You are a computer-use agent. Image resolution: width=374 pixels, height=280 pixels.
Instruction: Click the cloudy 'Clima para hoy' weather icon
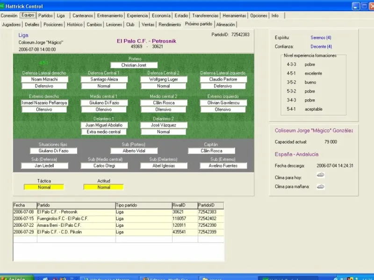[x=321, y=175]
